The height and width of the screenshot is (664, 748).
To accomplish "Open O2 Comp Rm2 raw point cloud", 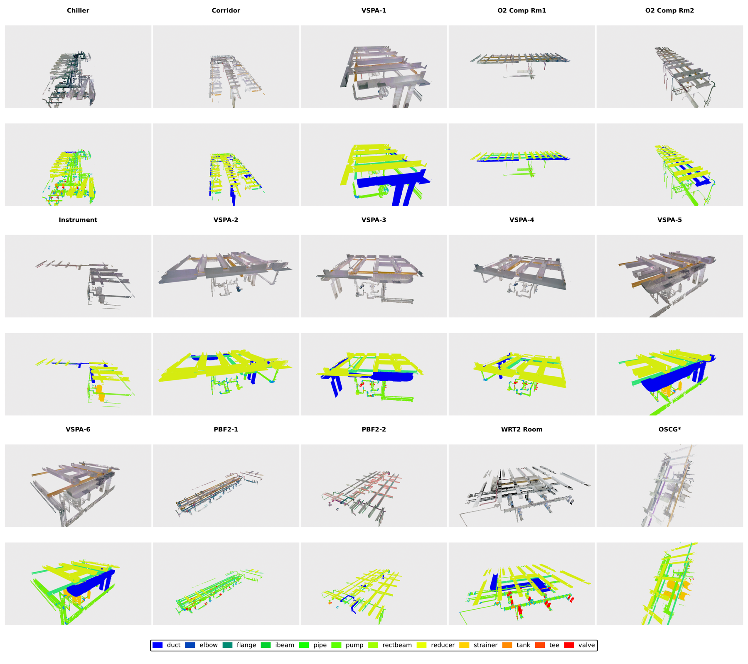I will pos(670,67).
